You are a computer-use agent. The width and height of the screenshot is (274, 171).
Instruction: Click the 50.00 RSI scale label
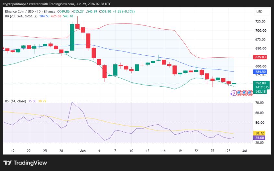tap(260, 123)
